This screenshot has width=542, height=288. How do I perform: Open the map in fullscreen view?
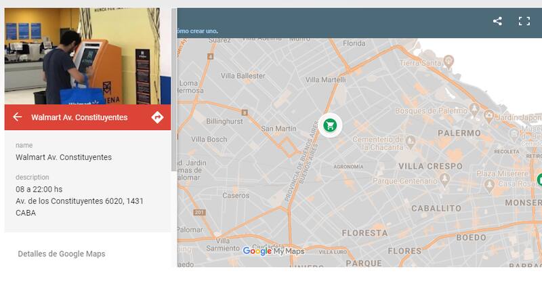coord(524,21)
